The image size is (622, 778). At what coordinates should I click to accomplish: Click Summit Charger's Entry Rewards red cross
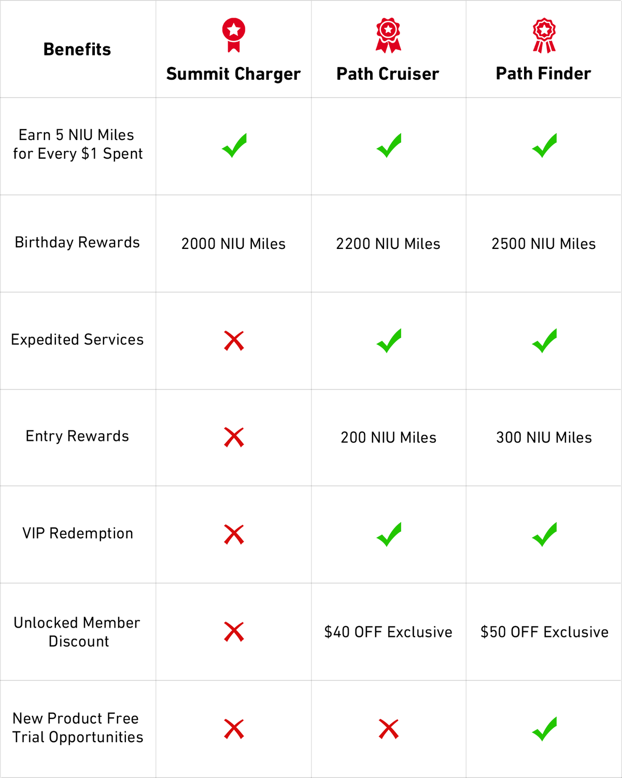234,437
